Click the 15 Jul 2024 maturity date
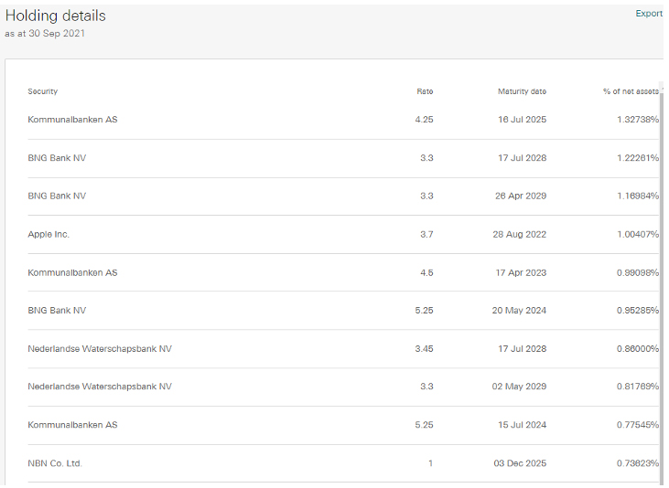This screenshot has width=669, height=488. point(522,425)
